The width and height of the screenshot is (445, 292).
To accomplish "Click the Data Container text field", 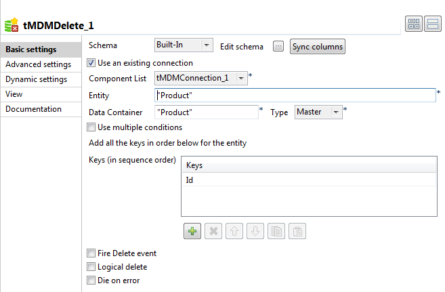I will pyautogui.click(x=205, y=112).
